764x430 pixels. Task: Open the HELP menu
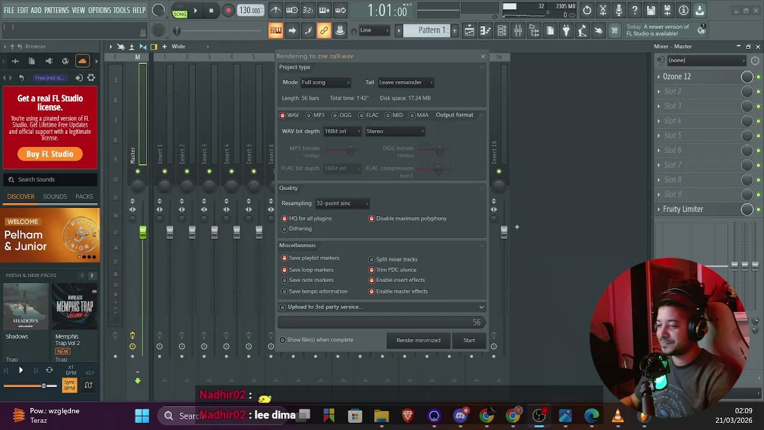pyautogui.click(x=139, y=10)
